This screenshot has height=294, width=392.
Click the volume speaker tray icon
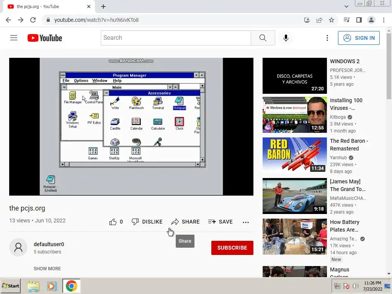point(355,286)
